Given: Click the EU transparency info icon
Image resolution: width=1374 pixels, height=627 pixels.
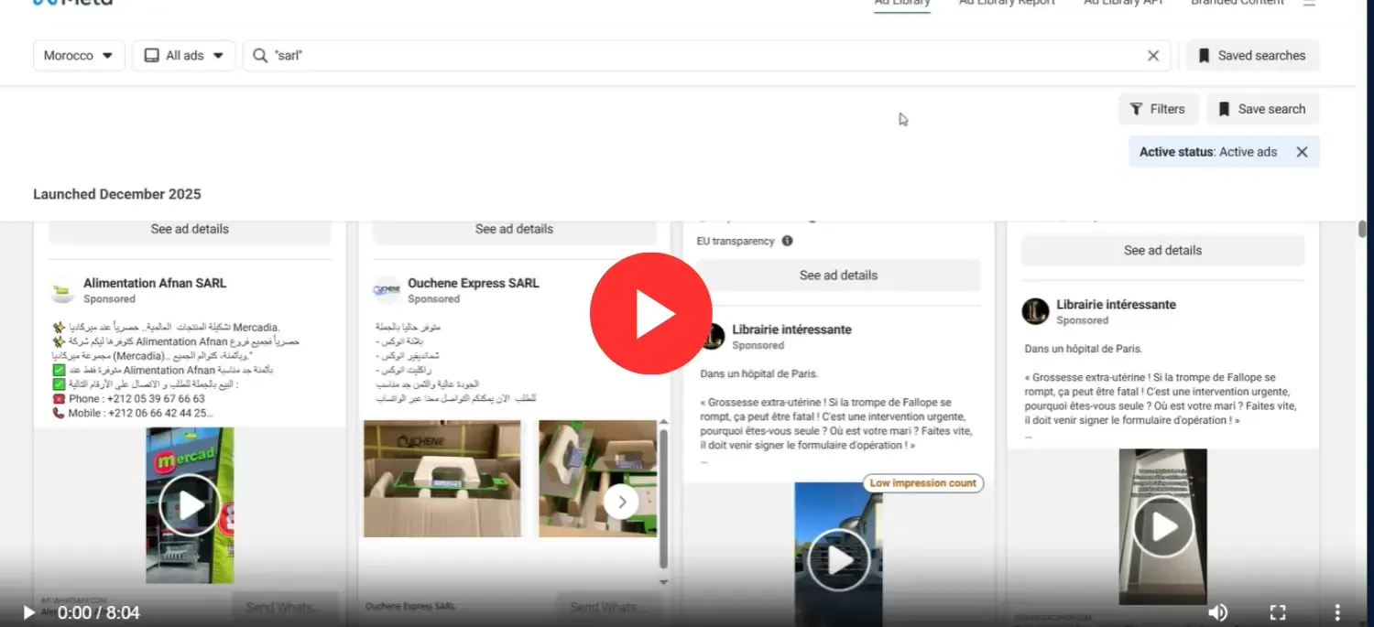Looking at the screenshot, I should pyautogui.click(x=787, y=241).
